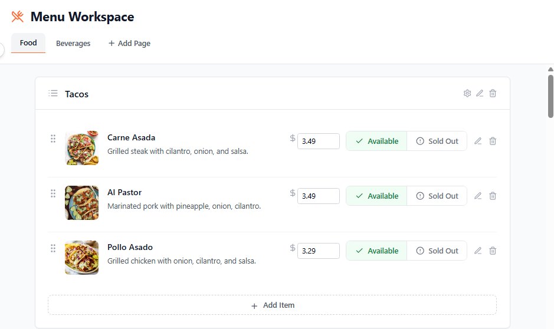The width and height of the screenshot is (554, 329).
Task: Click the Carne Asada item name
Action: pos(131,137)
